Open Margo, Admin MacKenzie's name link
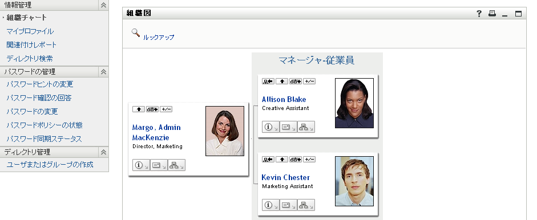 156,132
